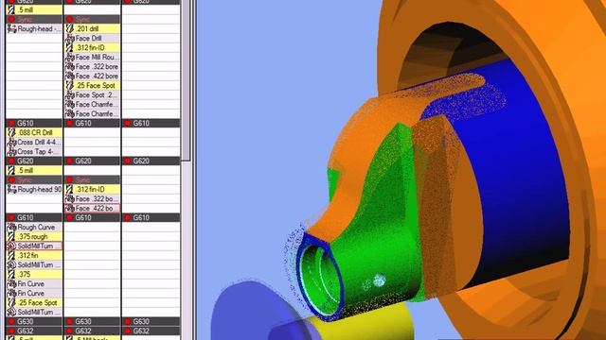Click the red dot on Sync header above .201 drill

[69, 19]
